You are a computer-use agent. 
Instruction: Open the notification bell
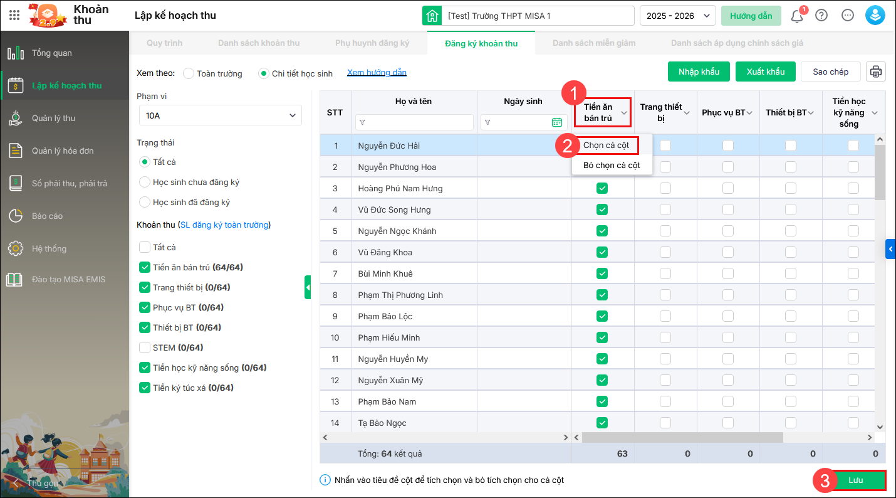pyautogui.click(x=797, y=16)
